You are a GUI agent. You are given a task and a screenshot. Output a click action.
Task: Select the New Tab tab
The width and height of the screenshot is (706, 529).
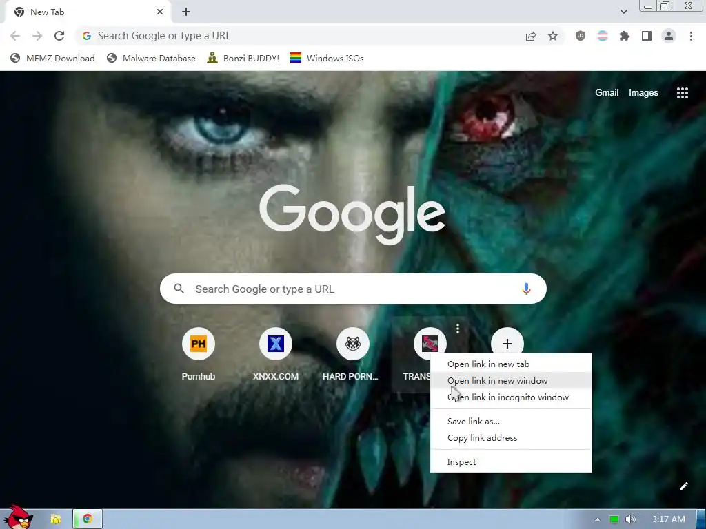point(88,12)
